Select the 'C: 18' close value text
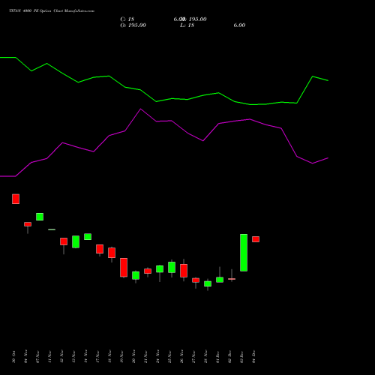 [127, 19]
